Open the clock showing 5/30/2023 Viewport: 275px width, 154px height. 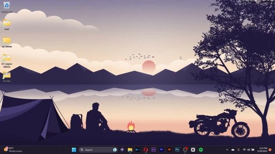[x=262, y=150]
